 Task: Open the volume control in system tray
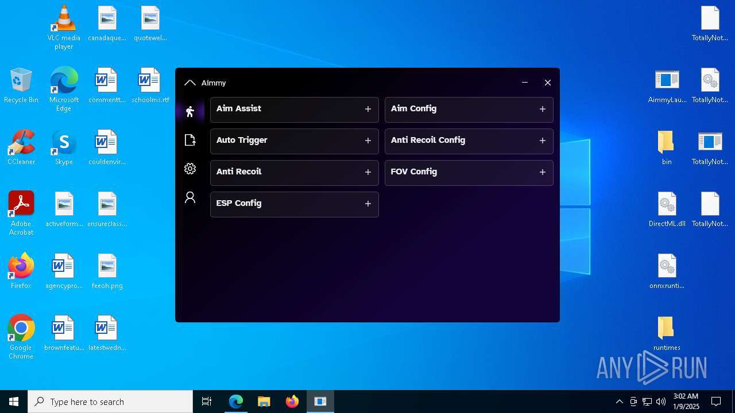pyautogui.click(x=661, y=402)
